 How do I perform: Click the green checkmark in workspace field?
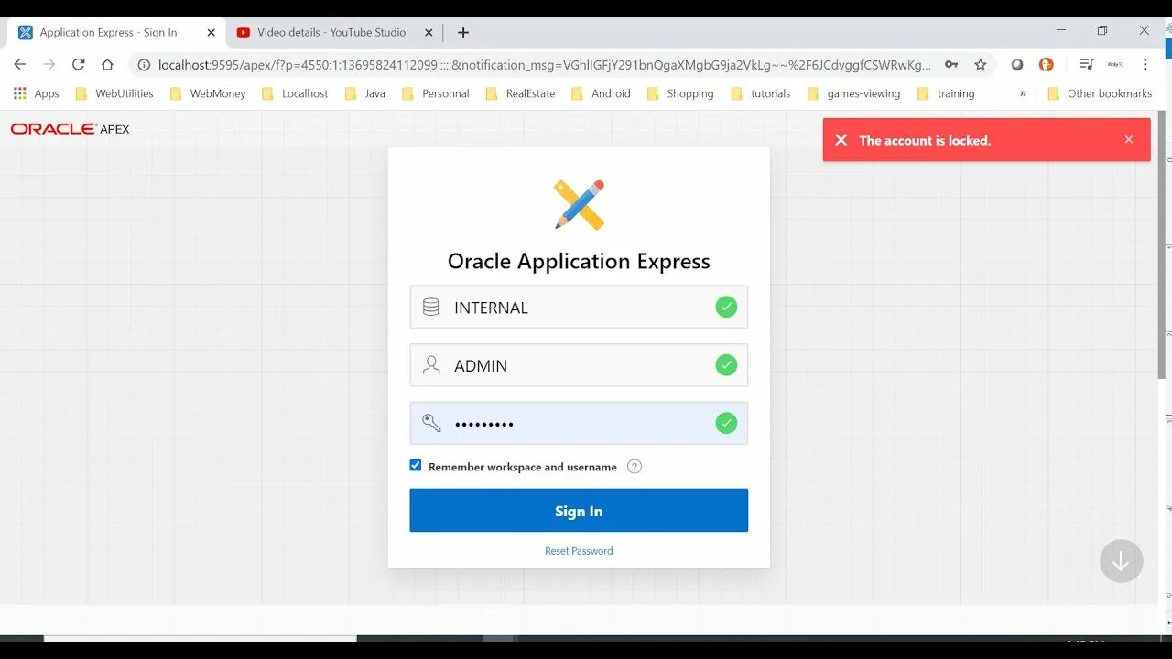click(726, 308)
